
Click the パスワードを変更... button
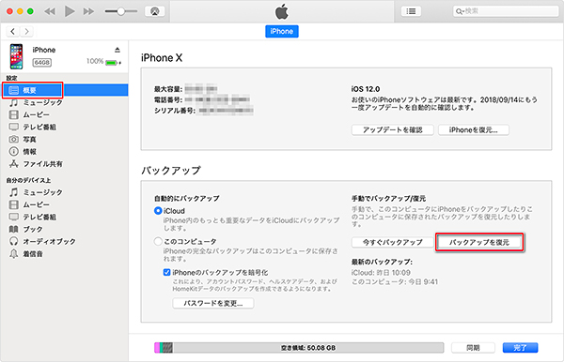click(213, 303)
